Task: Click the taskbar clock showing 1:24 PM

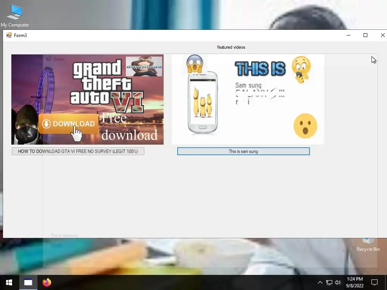Action: (x=354, y=282)
